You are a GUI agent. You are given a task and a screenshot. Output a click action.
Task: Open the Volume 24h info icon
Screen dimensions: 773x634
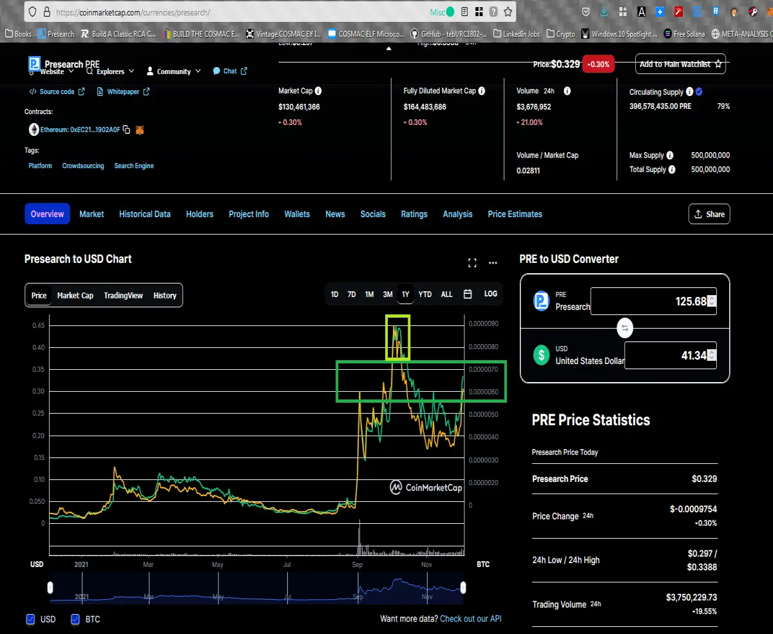567,91
